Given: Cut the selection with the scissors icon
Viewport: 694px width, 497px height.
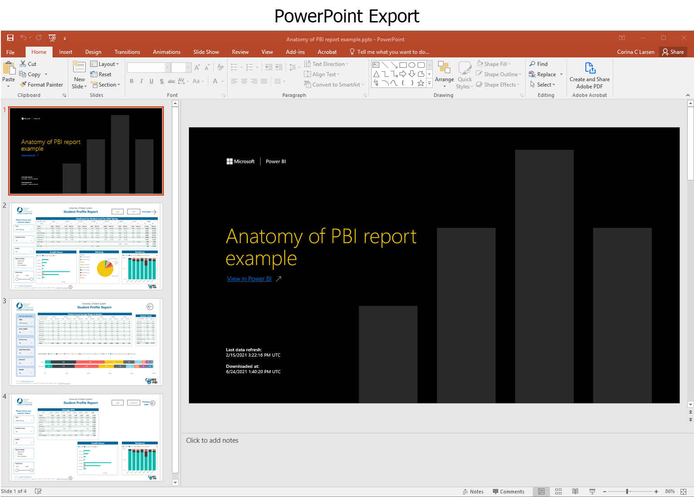Looking at the screenshot, I should coord(23,64).
